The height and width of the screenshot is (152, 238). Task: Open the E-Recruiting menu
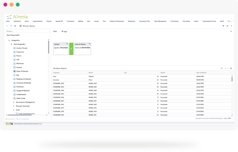click(174, 21)
